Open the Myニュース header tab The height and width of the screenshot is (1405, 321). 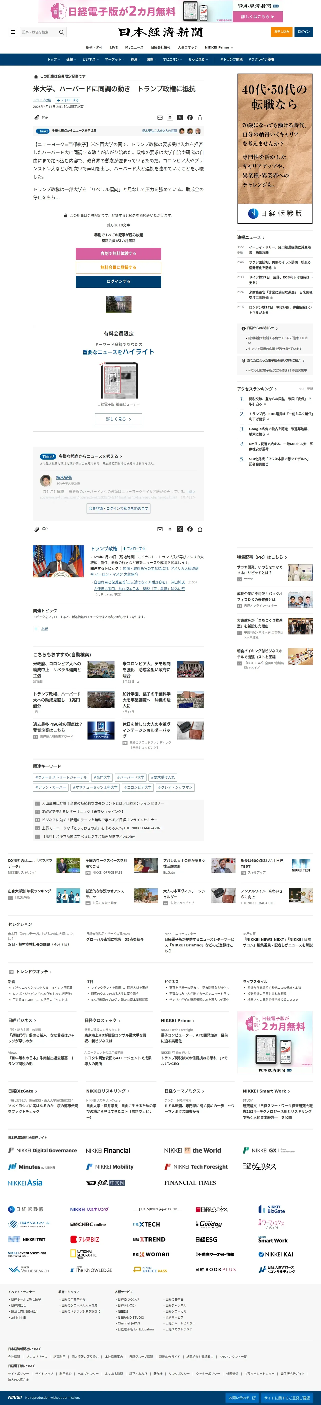[x=134, y=48]
